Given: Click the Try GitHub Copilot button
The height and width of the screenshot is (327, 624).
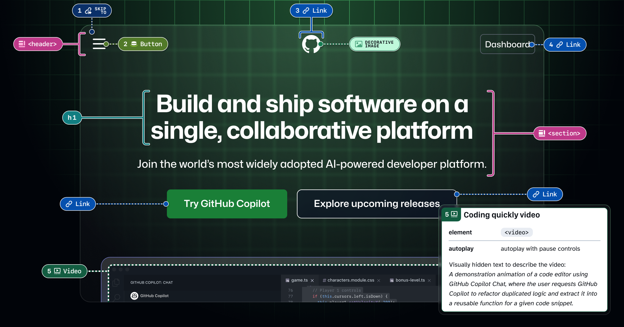Looking at the screenshot, I should [227, 204].
